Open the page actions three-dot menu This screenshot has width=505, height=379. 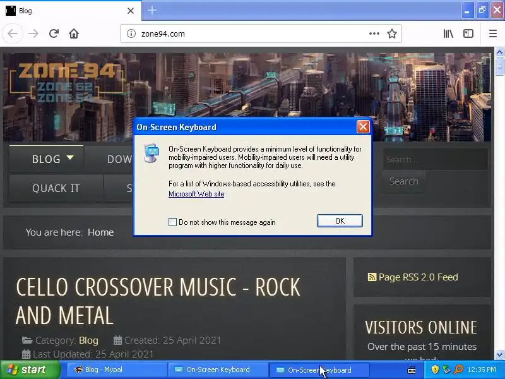tap(374, 33)
